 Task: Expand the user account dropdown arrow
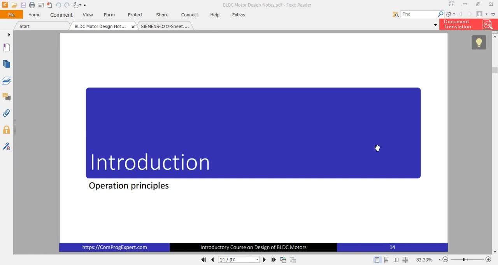[486, 14]
